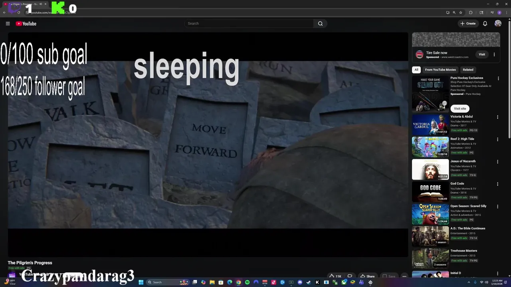Open more options for Reef 2: High Tide
Image resolution: width=511 pixels, height=287 pixels.
pyautogui.click(x=498, y=140)
